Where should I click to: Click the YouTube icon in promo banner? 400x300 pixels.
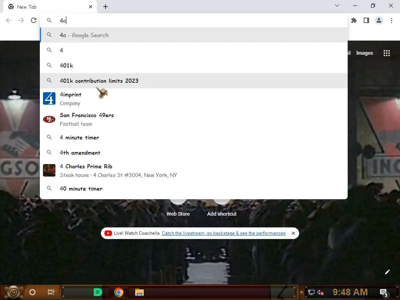click(108, 233)
